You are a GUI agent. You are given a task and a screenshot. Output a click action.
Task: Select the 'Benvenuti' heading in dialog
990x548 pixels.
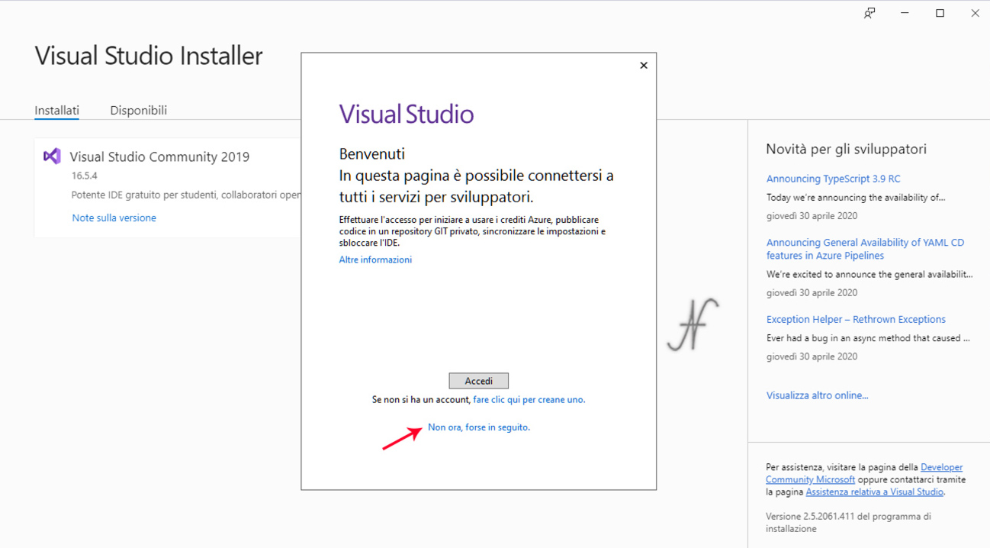point(371,153)
